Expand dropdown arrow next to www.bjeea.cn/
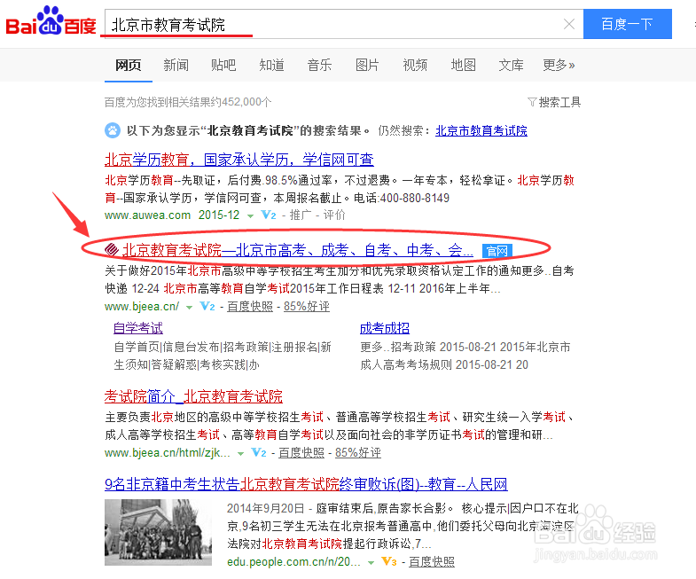Viewport: 696px width, 579px height. tap(189, 308)
